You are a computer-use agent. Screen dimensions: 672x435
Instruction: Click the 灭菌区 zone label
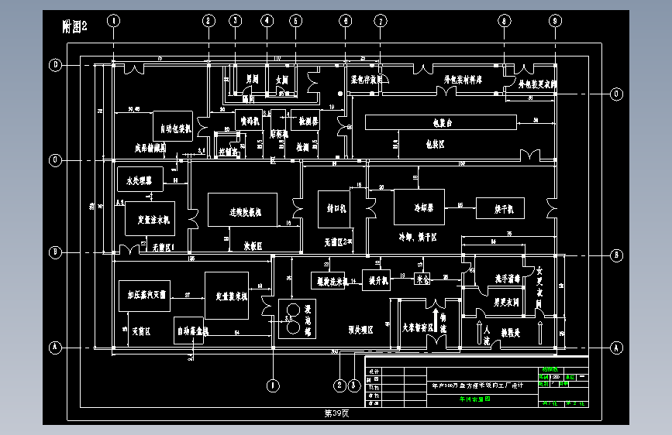141,331
